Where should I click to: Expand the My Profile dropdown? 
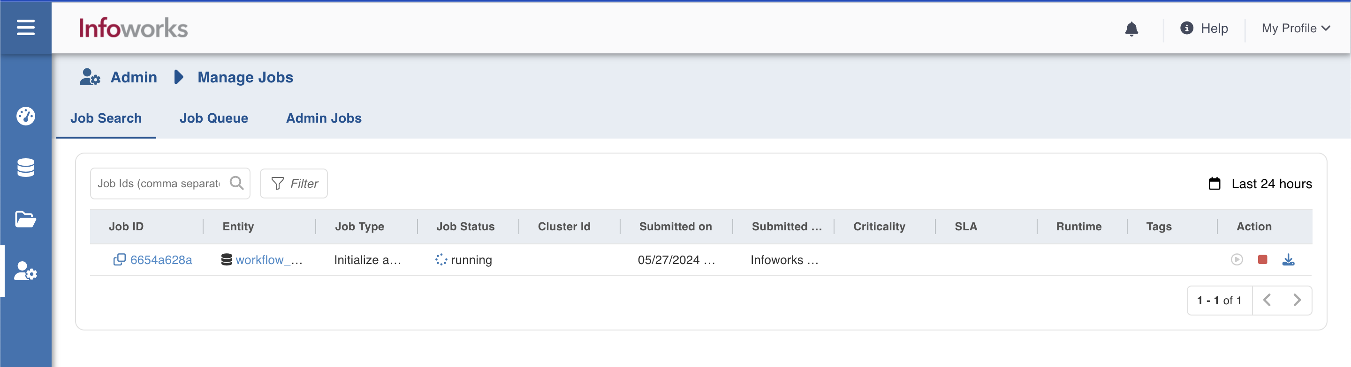1295,28
